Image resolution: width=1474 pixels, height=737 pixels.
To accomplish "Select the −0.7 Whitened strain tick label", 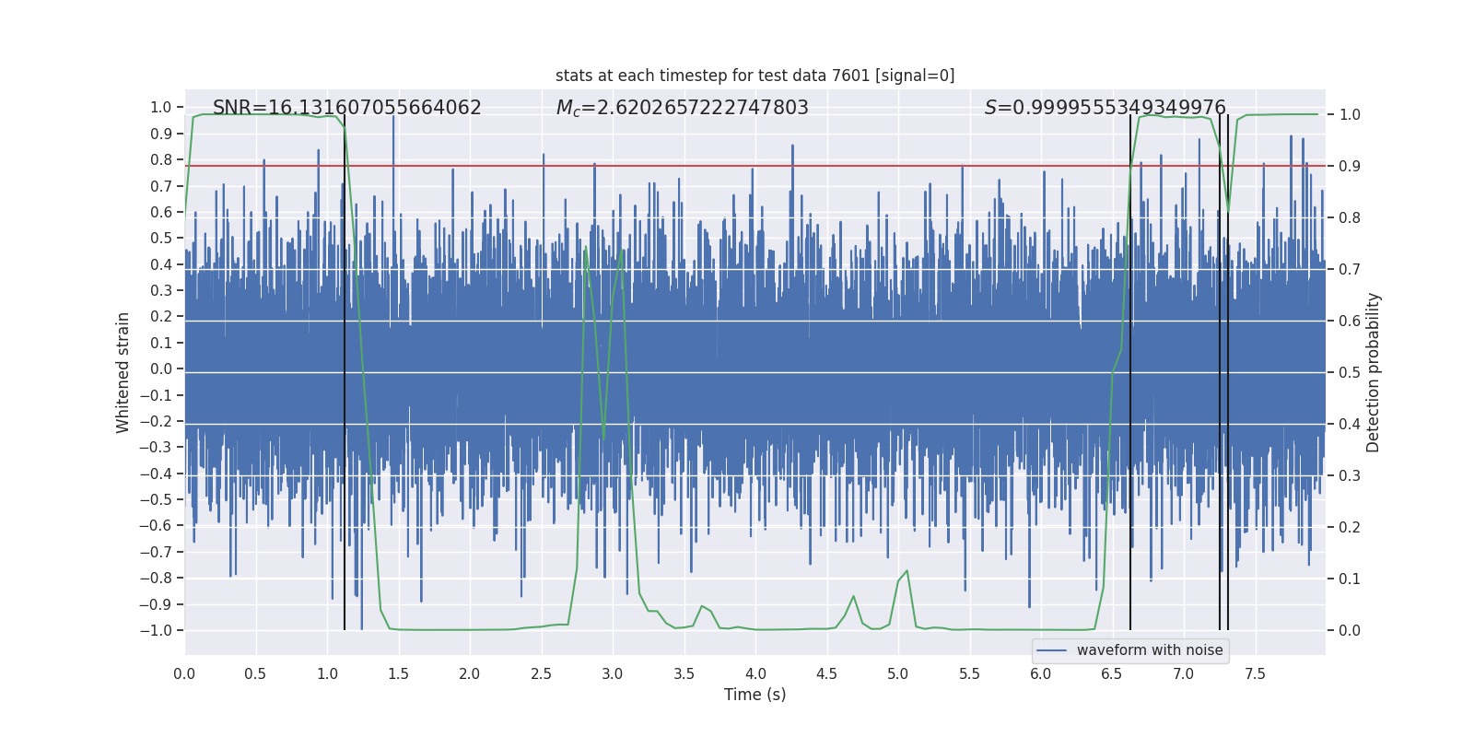I will (x=156, y=553).
